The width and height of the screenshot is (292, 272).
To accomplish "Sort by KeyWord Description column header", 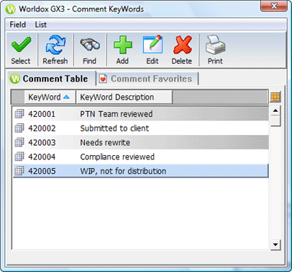I will click(124, 97).
